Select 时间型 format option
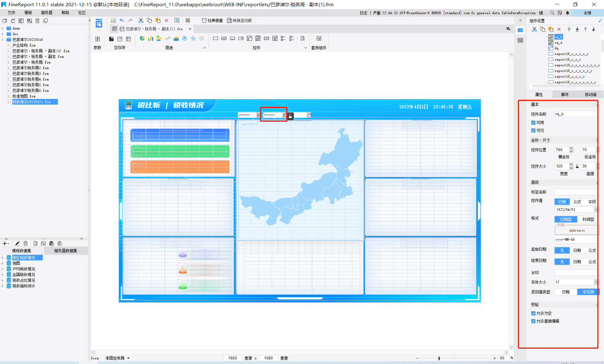The image size is (604, 364). click(x=588, y=219)
